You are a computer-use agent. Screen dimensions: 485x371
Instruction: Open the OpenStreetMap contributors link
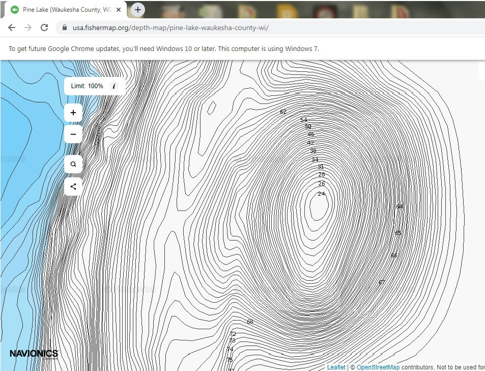click(x=378, y=367)
